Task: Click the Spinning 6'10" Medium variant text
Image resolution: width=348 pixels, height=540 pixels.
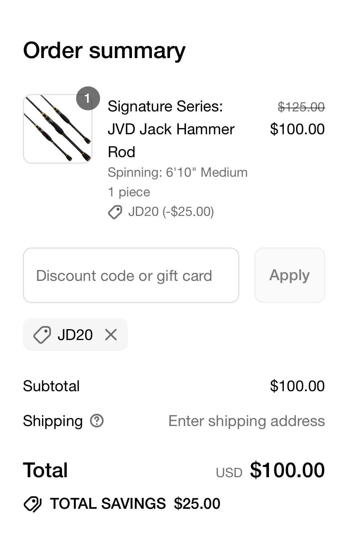Action: [x=178, y=172]
